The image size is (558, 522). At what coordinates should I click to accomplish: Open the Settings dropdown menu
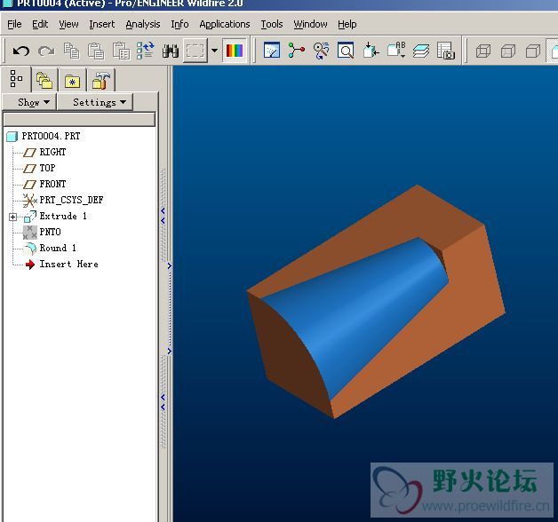[95, 102]
